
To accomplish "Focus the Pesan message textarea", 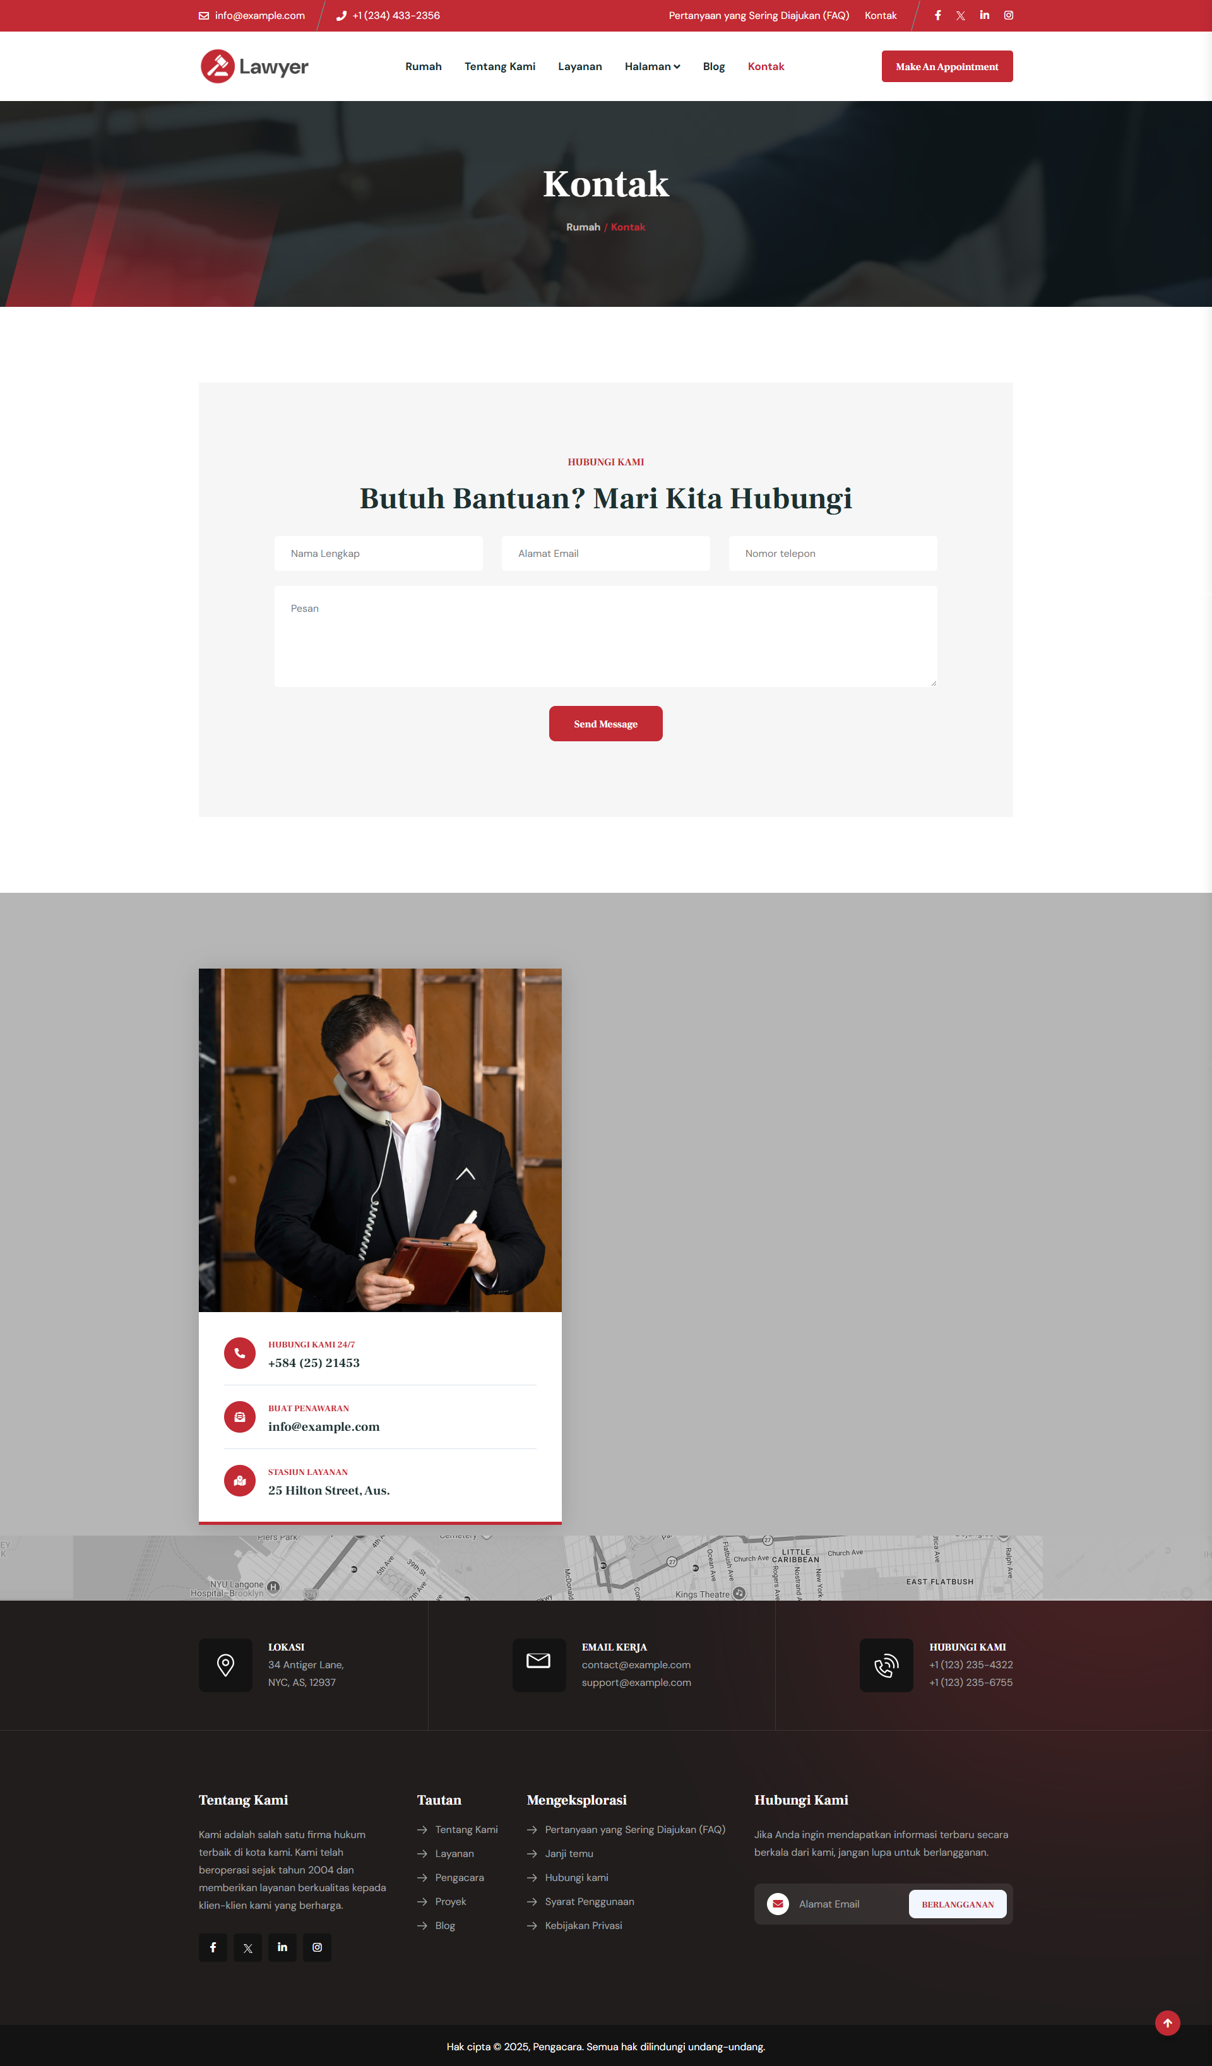I will coord(605,636).
